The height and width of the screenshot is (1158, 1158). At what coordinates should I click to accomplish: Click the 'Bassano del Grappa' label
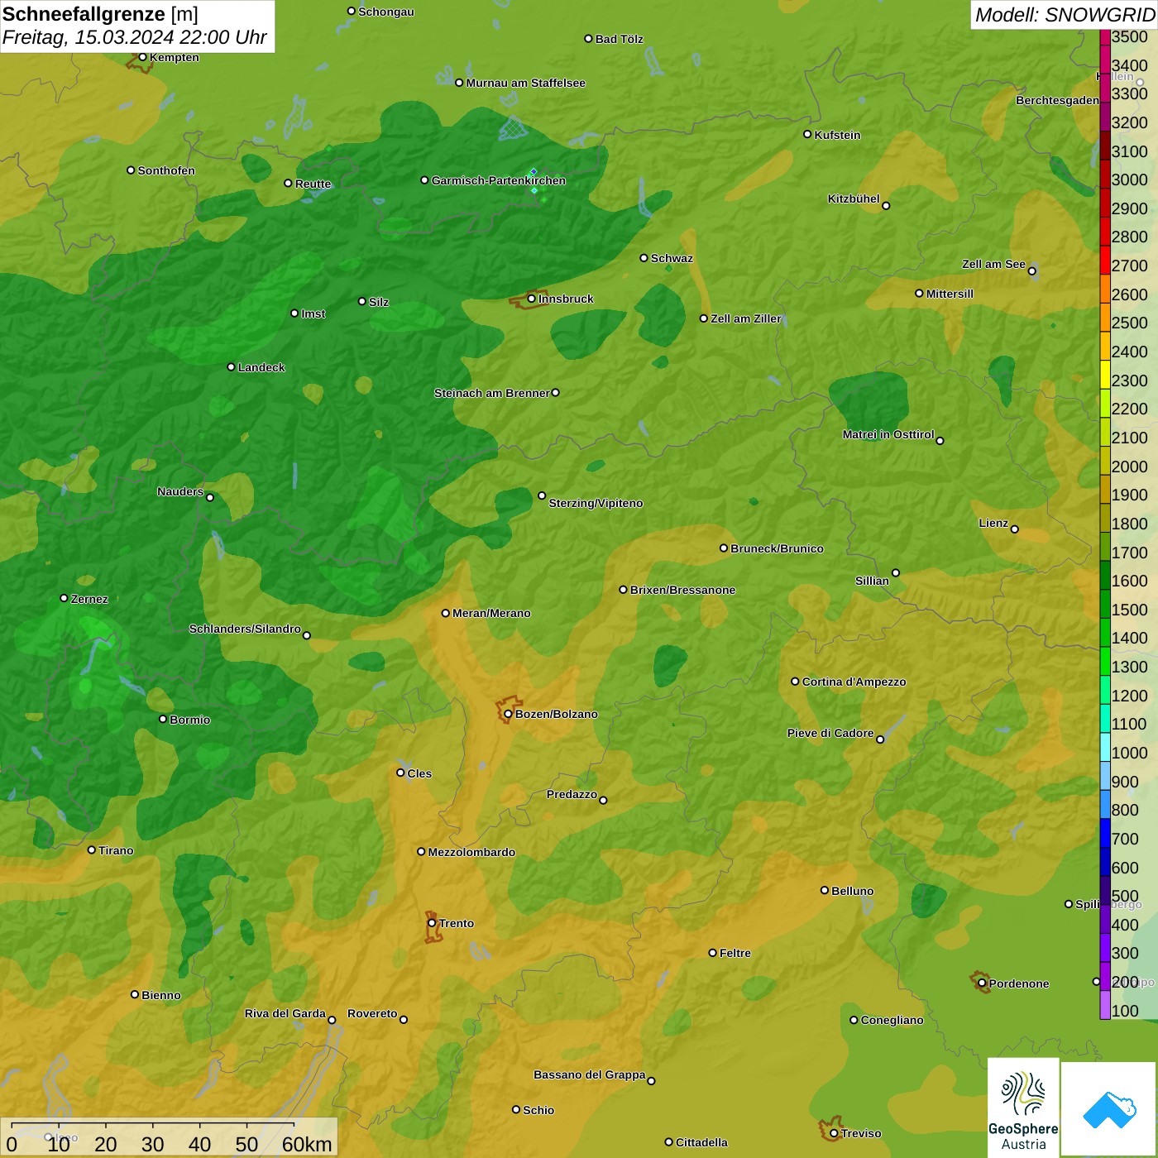590,1074
